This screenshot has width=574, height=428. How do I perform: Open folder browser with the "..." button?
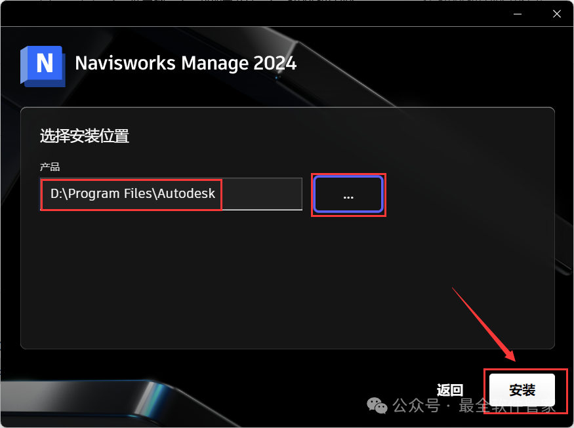tap(348, 195)
